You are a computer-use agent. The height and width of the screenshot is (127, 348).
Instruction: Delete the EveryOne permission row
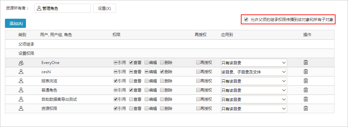[x=306, y=62]
